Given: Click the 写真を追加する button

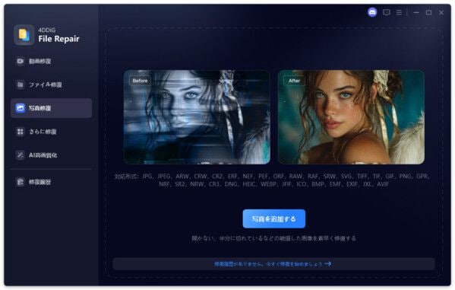Looking at the screenshot, I should 274,218.
